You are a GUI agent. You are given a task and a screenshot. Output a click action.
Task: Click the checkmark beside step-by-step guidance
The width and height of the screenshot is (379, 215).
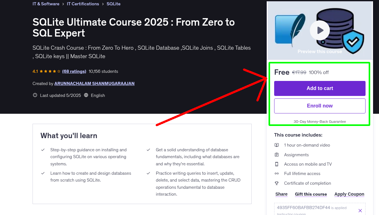(x=43, y=150)
